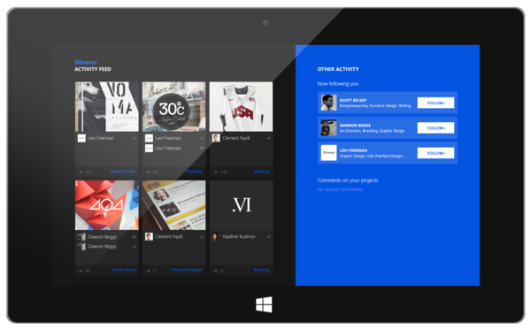The height and width of the screenshot is (330, 531).
Task: Open the .VI project thumbnail
Action: (x=241, y=205)
